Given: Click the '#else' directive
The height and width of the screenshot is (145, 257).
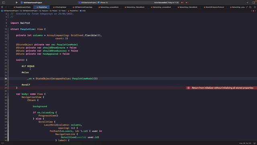Looking at the screenshot, I should (25, 72).
